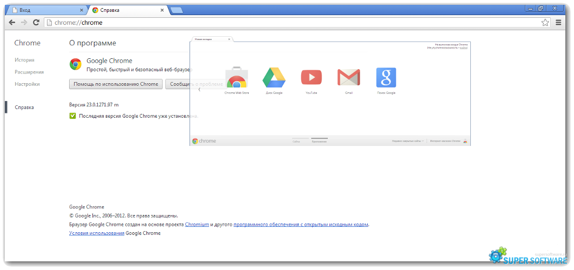Click the Chrome heading in the sidebar
This screenshot has height=270, width=574.
coord(28,43)
